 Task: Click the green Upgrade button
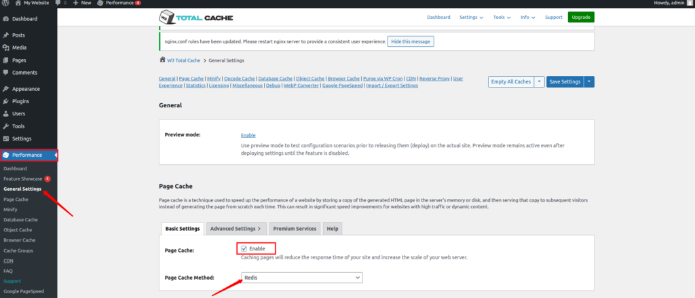(581, 17)
